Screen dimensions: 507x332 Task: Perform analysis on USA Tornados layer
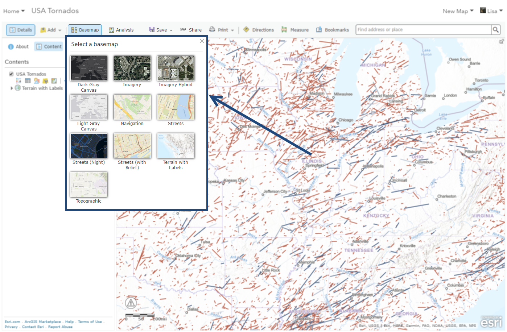pos(54,81)
